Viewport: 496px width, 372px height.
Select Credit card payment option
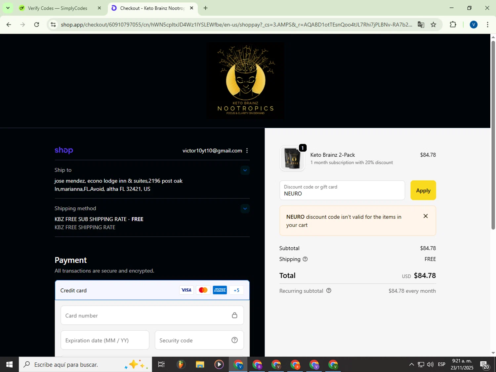152,290
